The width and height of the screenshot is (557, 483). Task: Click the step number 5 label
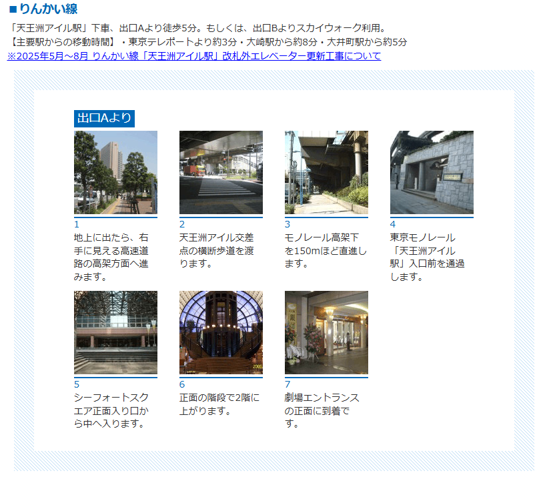click(x=77, y=385)
